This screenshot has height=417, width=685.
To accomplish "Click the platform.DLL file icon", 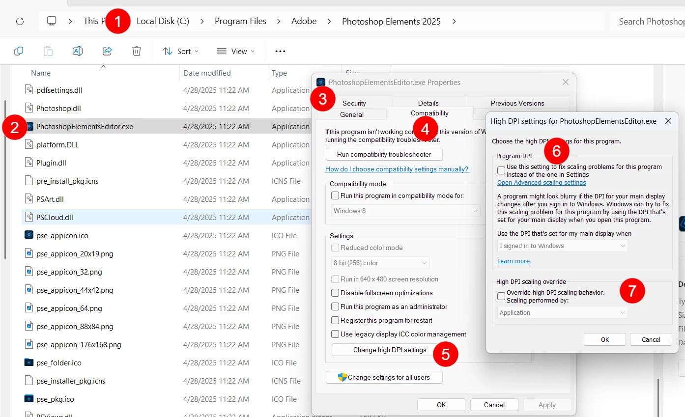I will click(x=29, y=144).
